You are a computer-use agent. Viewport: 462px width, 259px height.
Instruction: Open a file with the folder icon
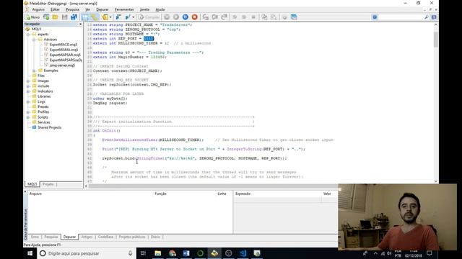point(55,17)
